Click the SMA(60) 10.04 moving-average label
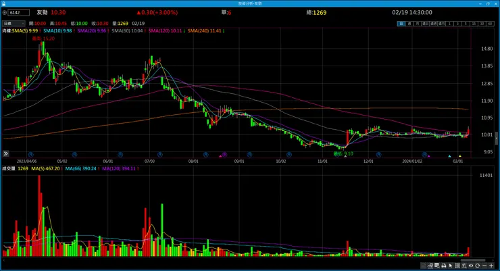 coord(127,31)
